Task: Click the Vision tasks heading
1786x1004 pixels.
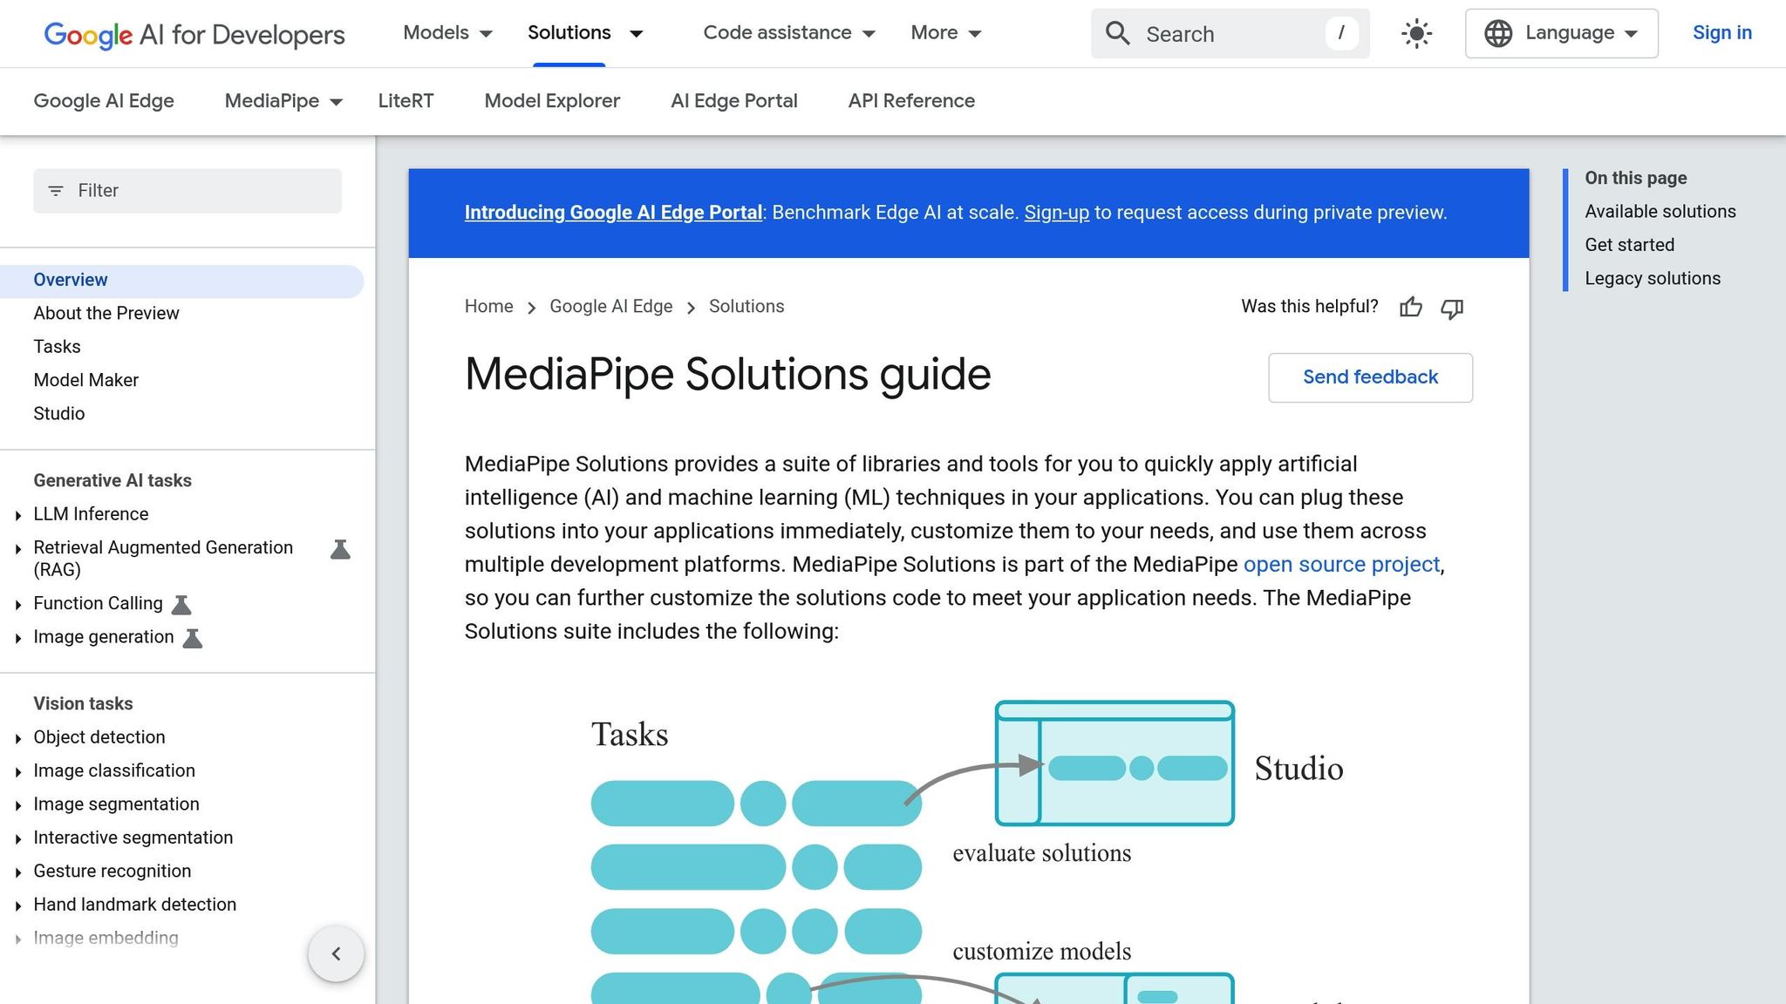Action: point(83,704)
